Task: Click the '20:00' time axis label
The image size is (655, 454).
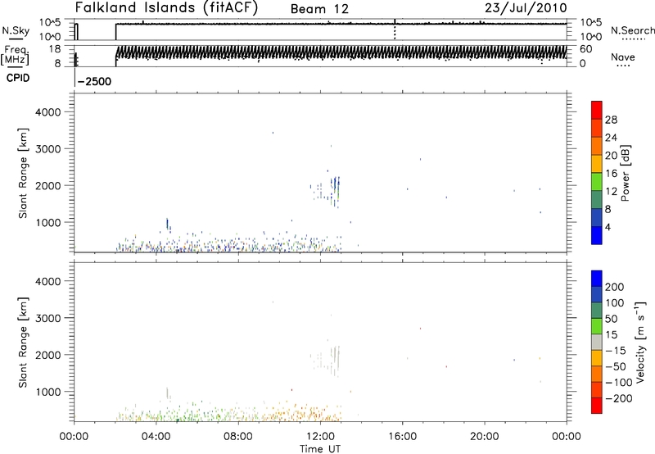Action: 485,437
